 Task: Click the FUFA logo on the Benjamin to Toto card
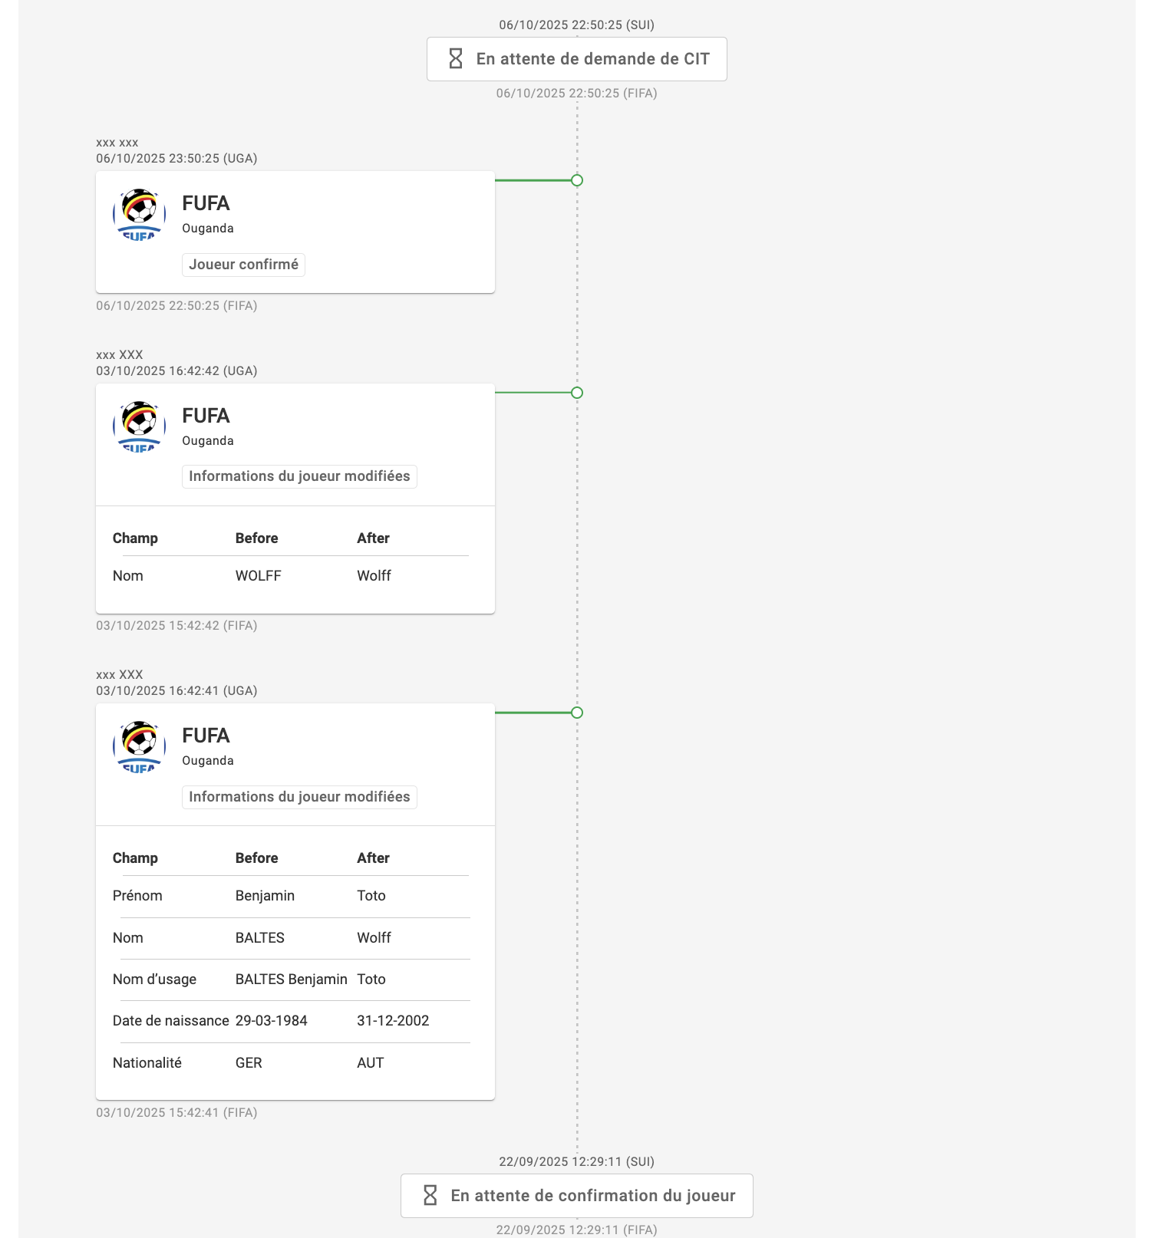[x=139, y=746]
